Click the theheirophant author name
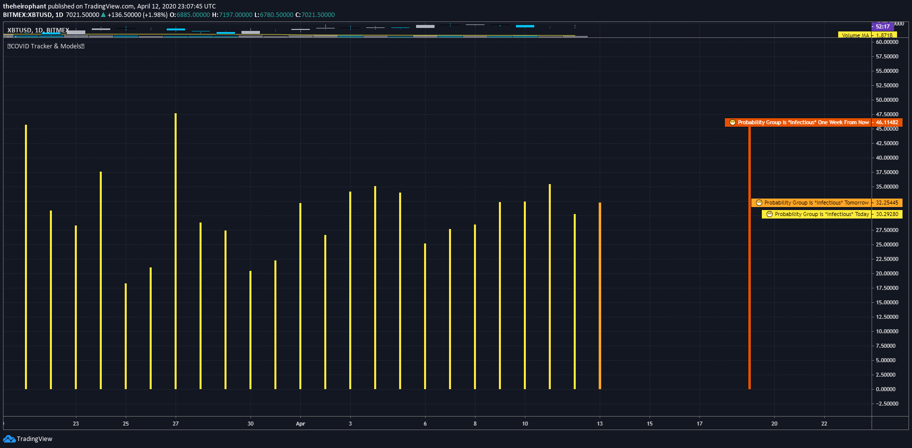This screenshot has width=912, height=448. (24, 6)
